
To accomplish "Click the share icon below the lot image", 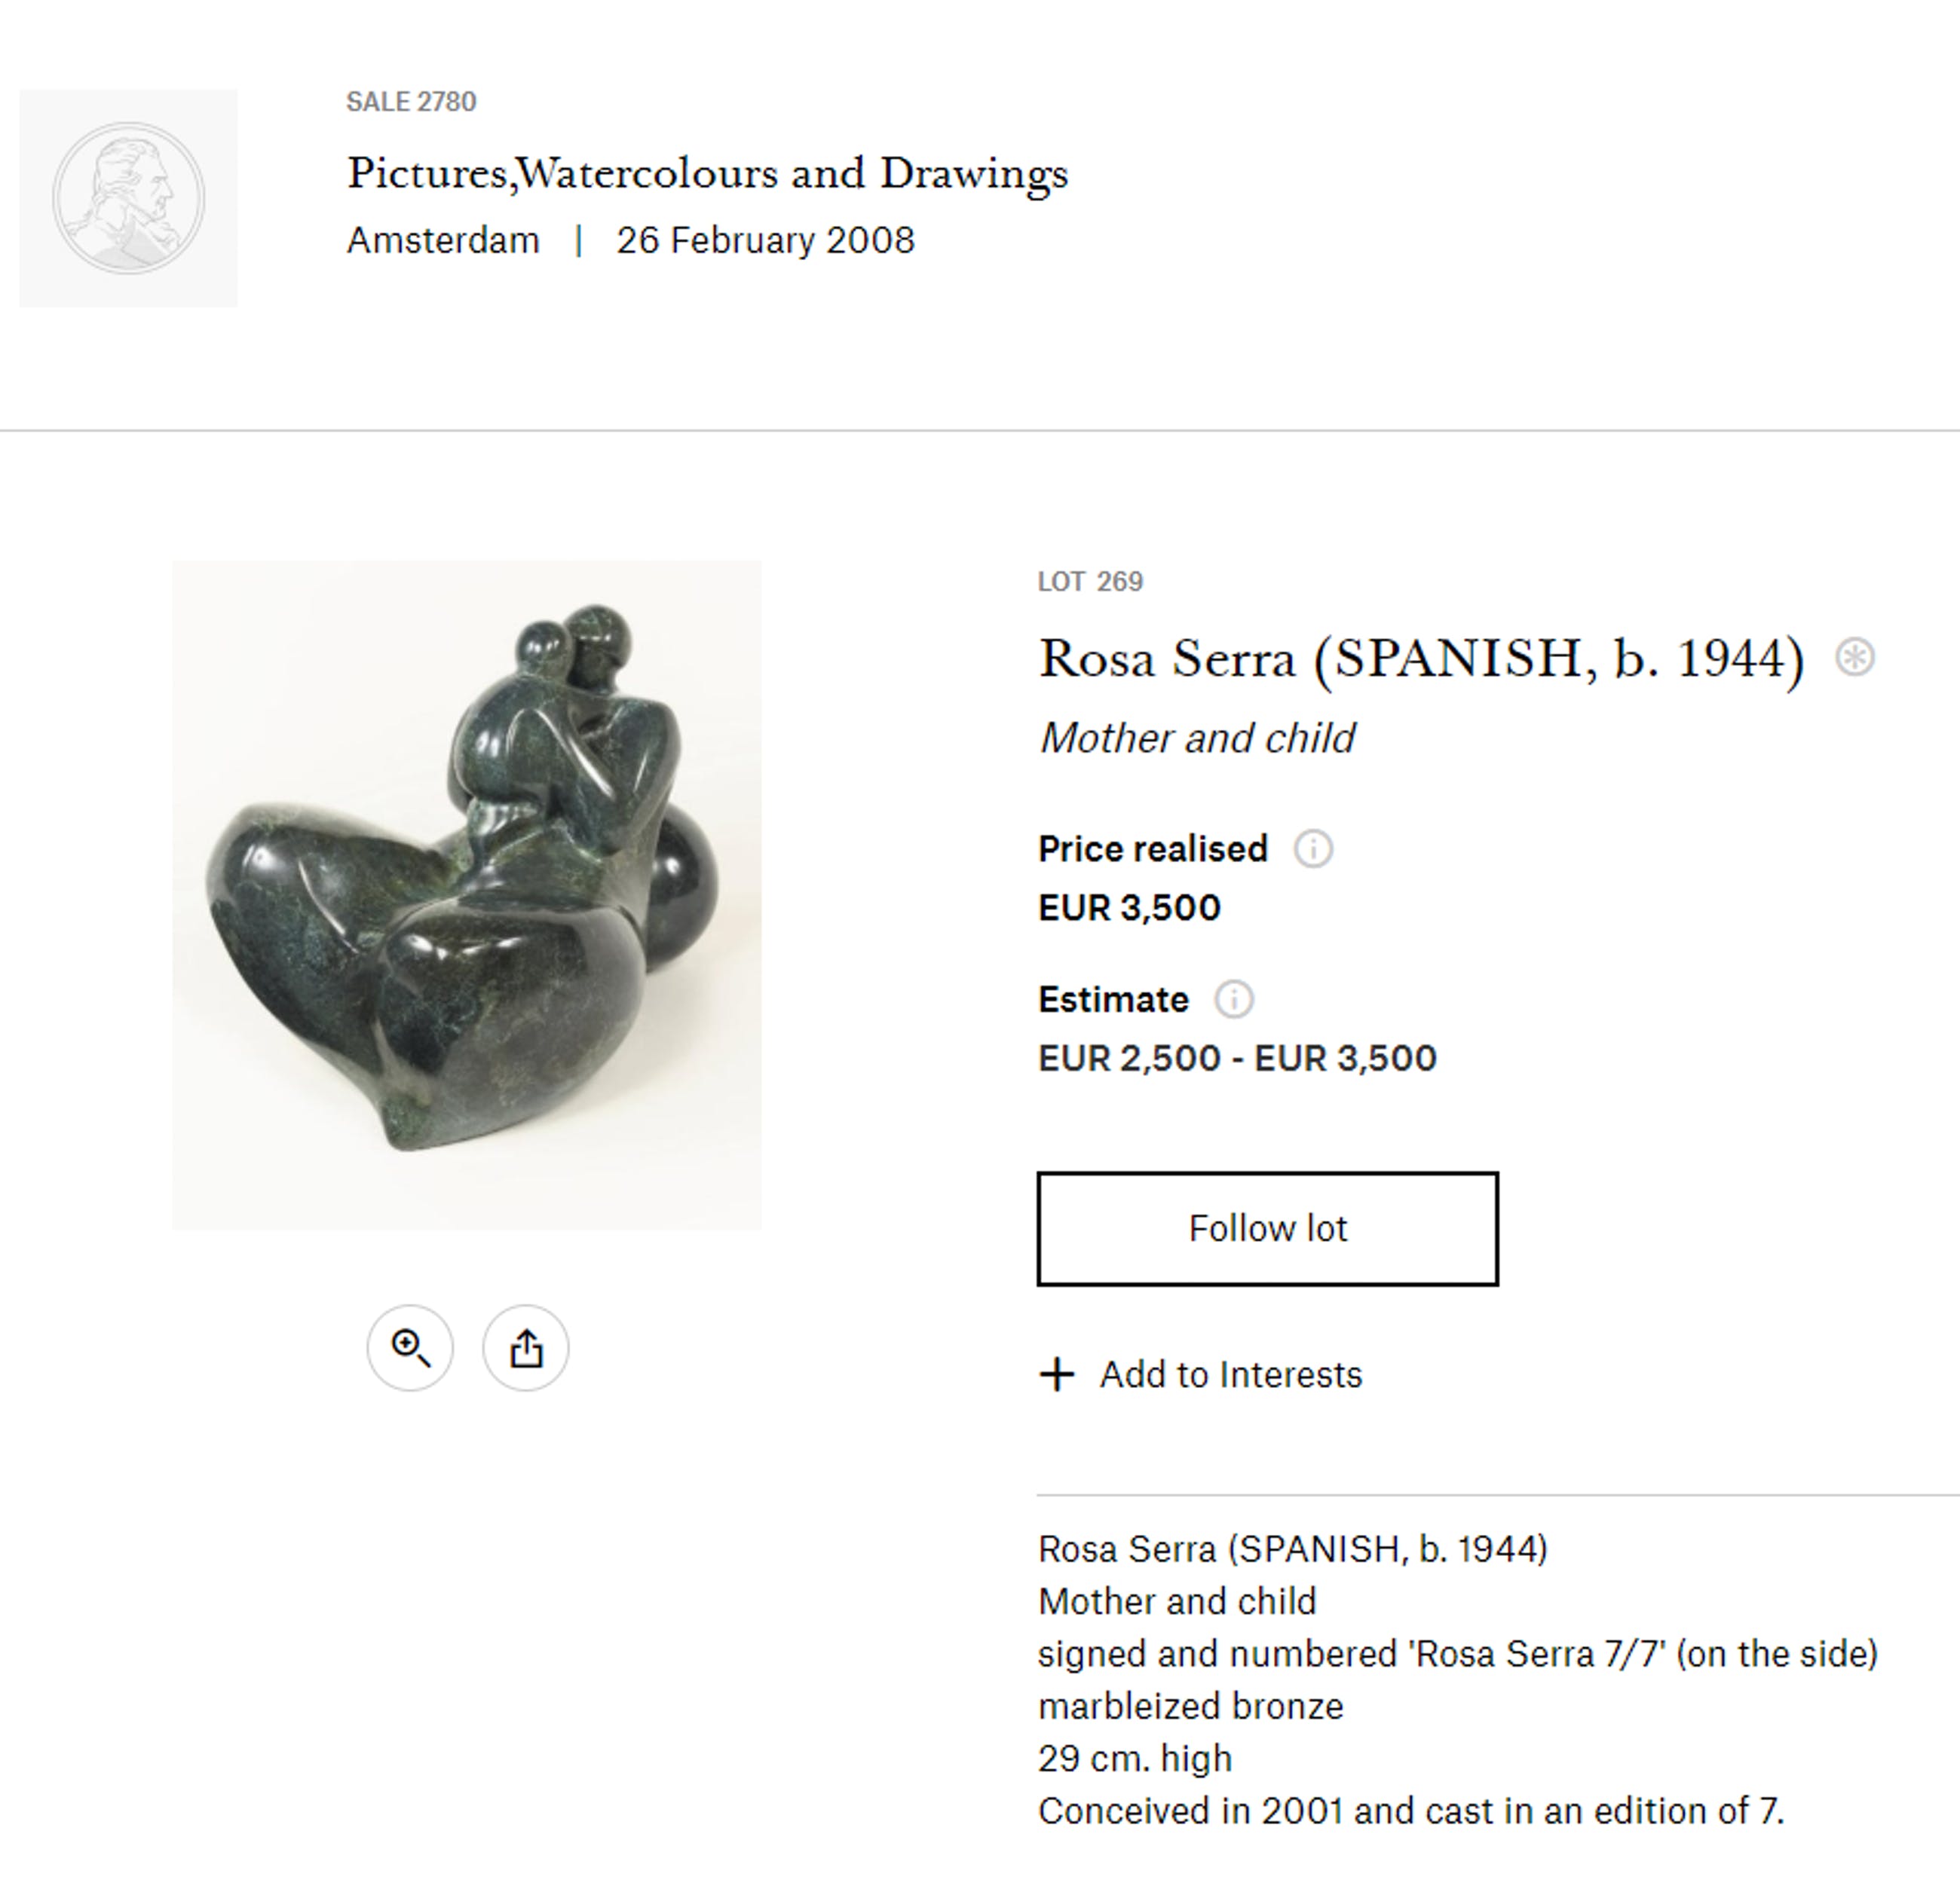I will (526, 1347).
